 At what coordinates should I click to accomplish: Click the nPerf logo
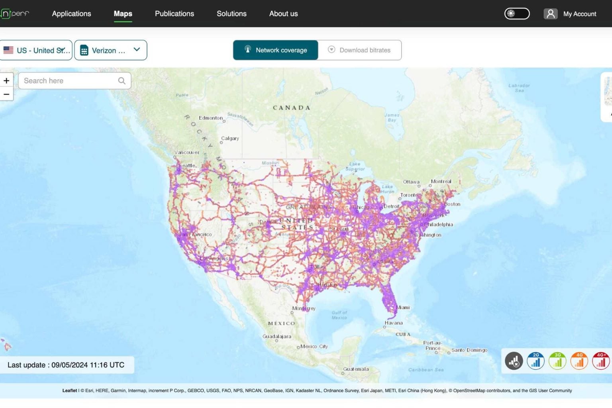pos(15,14)
